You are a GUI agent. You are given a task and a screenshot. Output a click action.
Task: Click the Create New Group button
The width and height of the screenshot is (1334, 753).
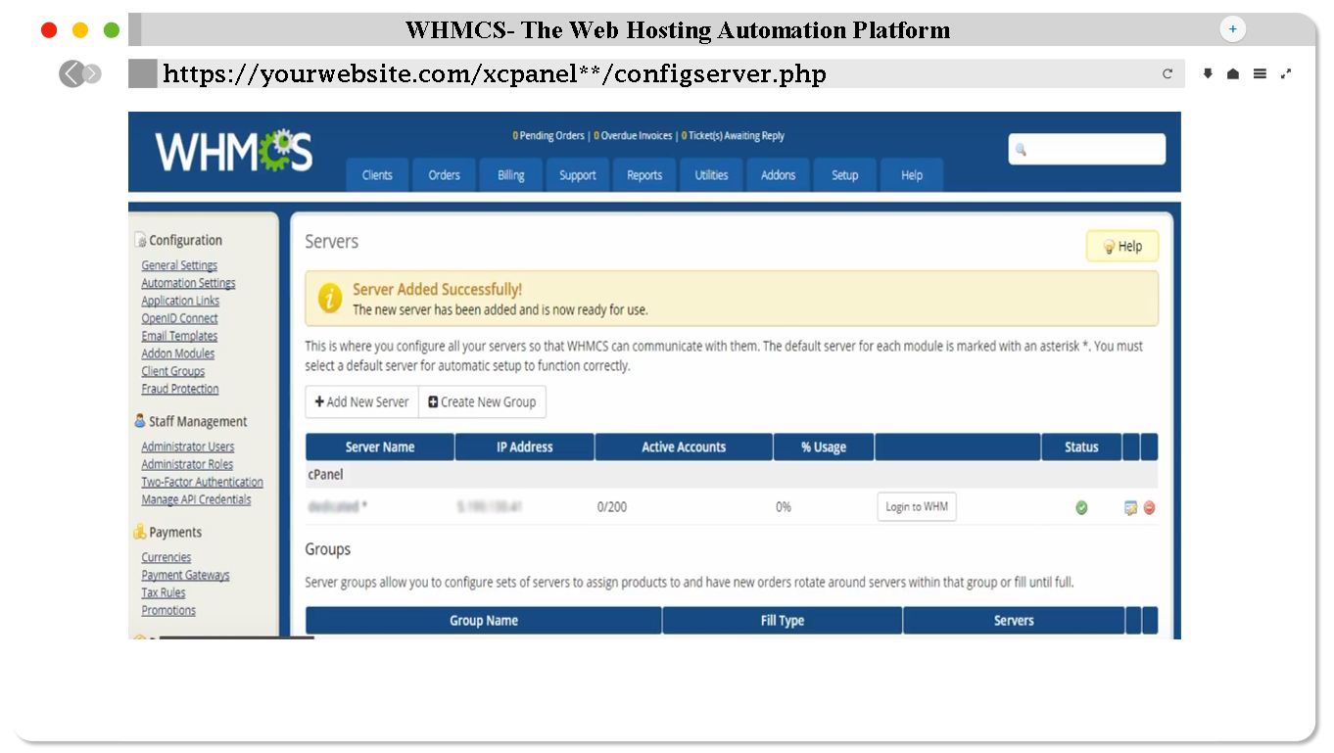(482, 401)
